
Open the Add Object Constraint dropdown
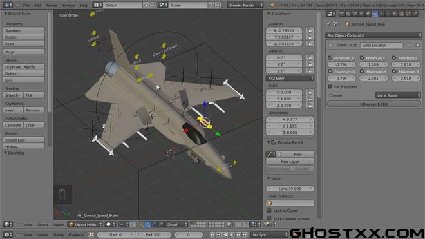click(373, 35)
